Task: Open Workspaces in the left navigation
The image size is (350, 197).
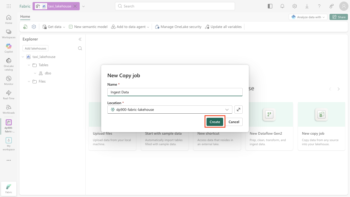Action: click(x=9, y=34)
